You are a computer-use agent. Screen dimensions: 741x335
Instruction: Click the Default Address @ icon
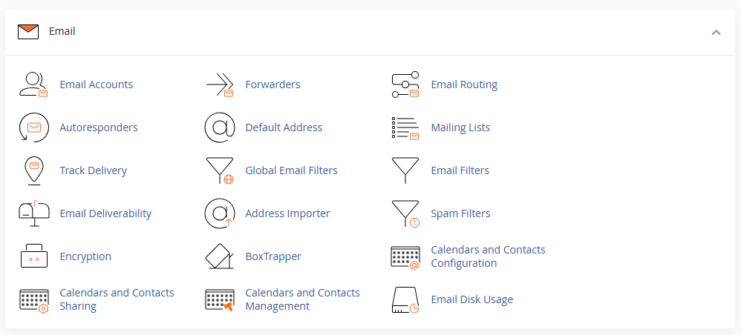(x=220, y=127)
